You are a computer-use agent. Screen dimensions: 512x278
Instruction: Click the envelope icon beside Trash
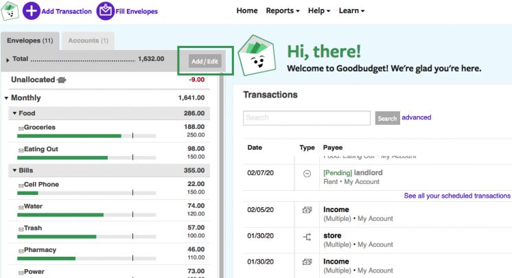pos(21,229)
